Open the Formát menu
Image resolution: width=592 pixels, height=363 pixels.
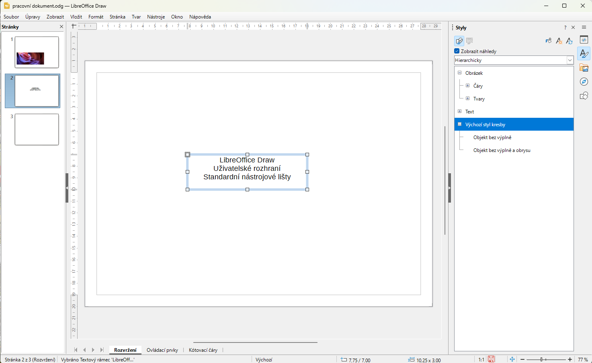[96, 17]
